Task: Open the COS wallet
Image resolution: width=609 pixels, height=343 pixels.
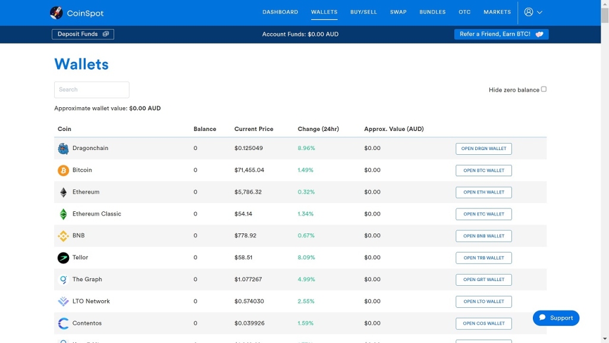Action: [484, 323]
